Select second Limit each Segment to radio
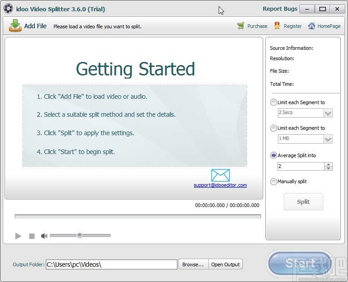Viewport: 348px width, 282px height. [273, 128]
